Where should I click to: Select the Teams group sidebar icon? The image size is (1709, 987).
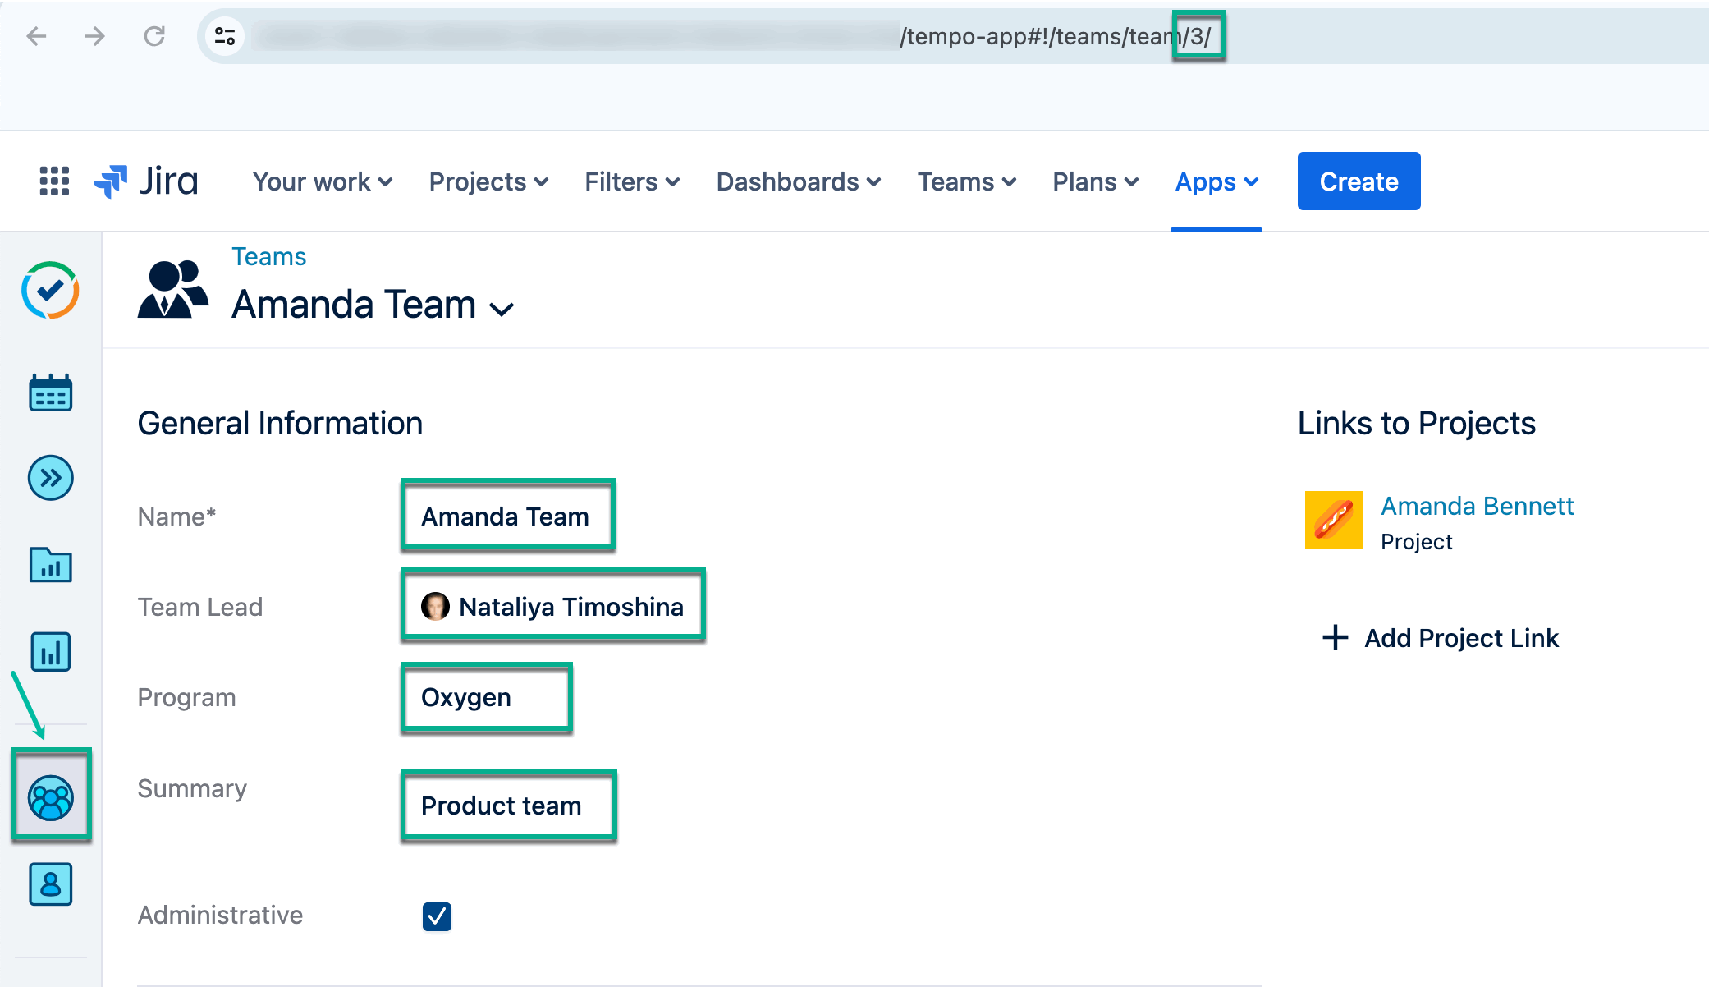(x=50, y=797)
